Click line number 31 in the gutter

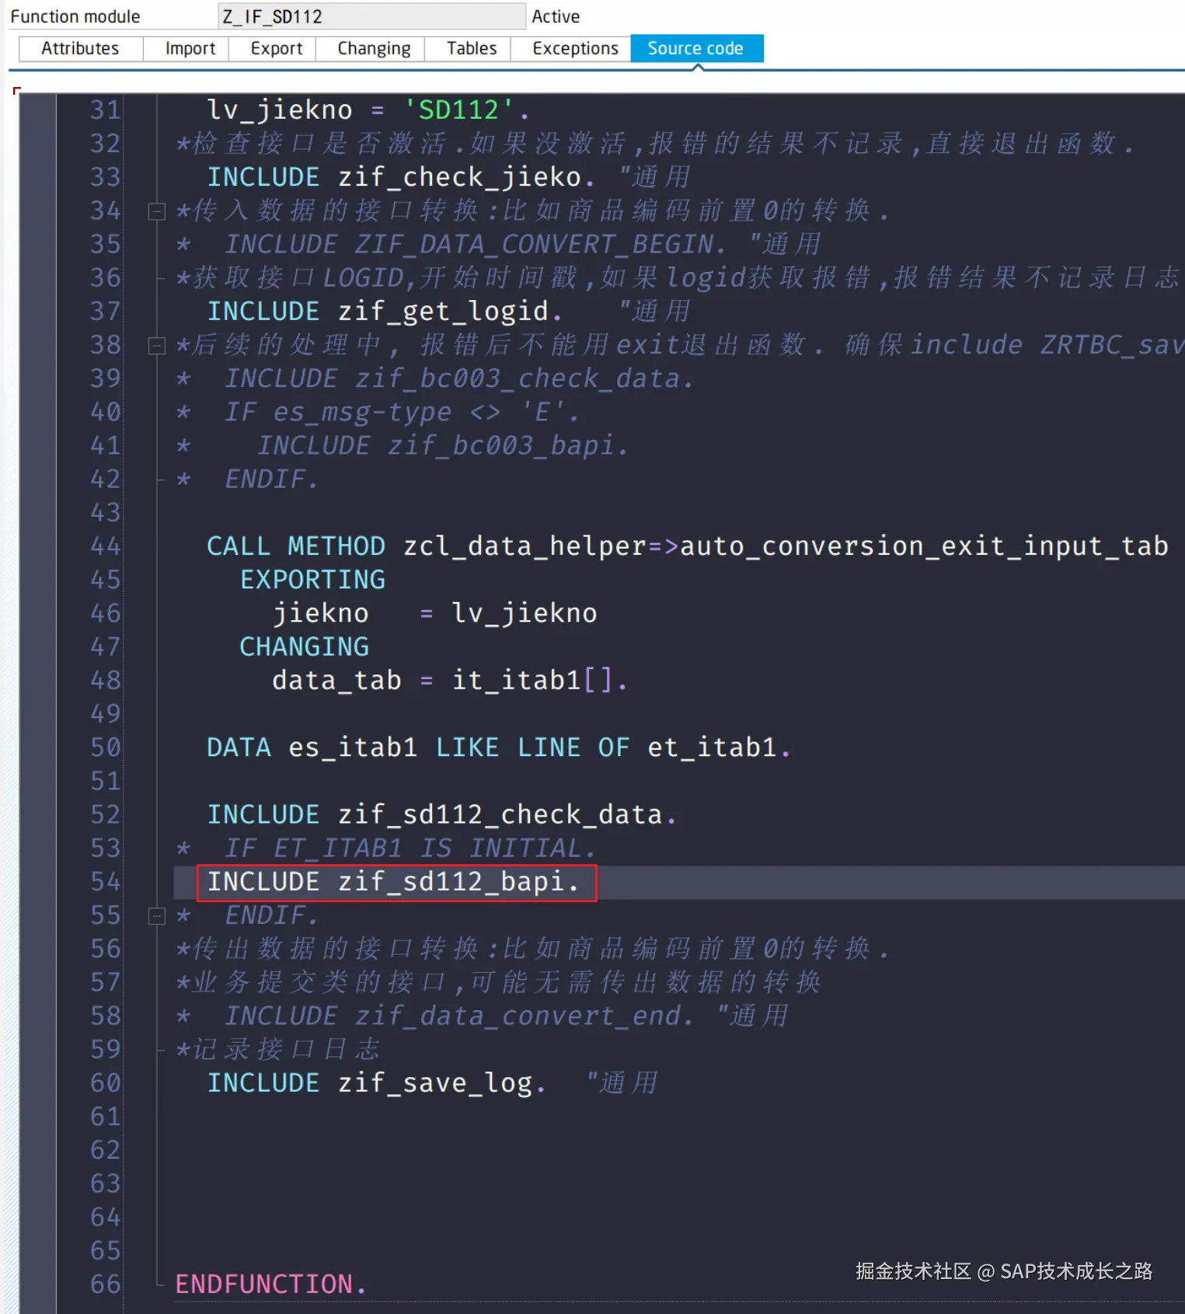pyautogui.click(x=105, y=110)
